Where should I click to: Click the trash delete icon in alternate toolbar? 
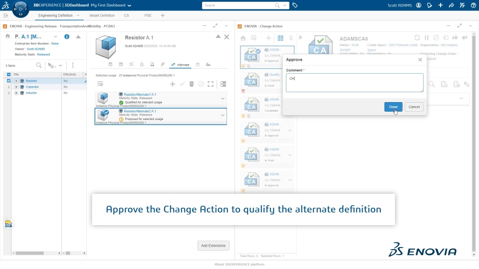coord(192,84)
